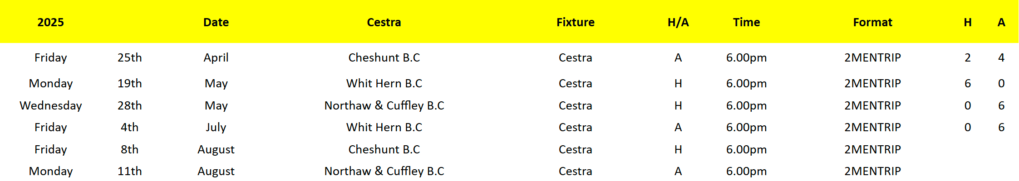Viewport: 1019px width, 181px height.
Task: Click the "25th" date cell
Action: click(130, 57)
